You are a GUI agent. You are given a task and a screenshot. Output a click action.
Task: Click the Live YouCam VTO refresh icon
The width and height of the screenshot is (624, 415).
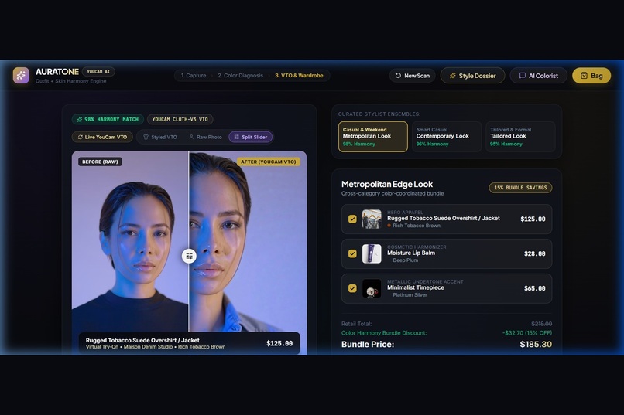tap(81, 137)
